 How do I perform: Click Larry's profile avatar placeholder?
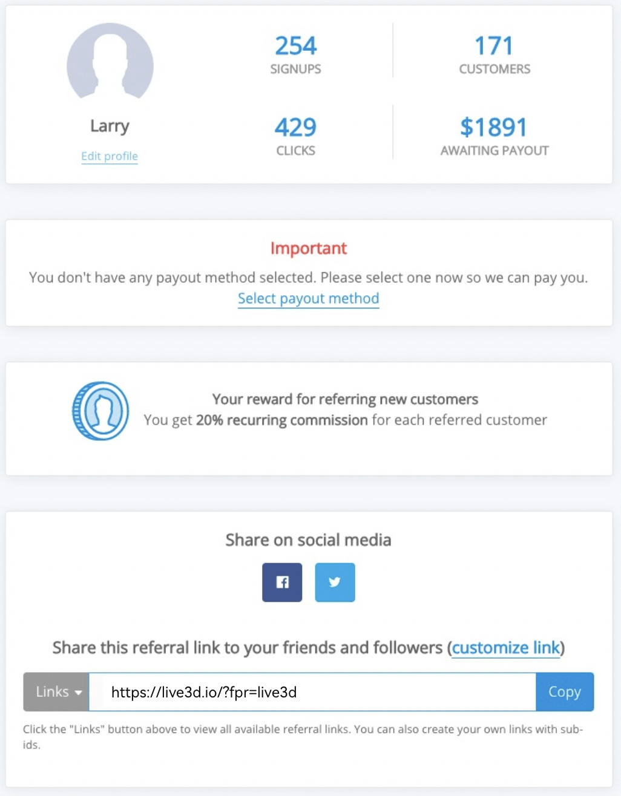[110, 62]
